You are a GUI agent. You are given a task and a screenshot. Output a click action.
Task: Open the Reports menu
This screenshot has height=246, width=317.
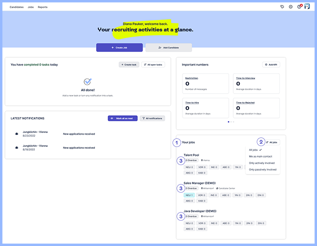coord(43,7)
